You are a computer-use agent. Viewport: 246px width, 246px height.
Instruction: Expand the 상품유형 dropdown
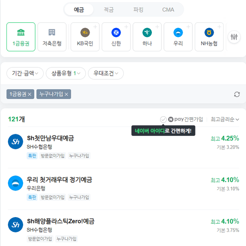tap(66, 73)
